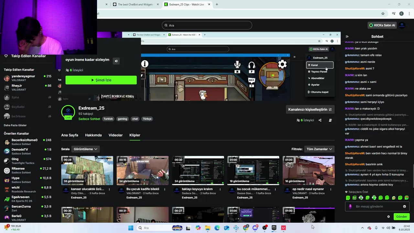Click the Şimdi İzle button
414x233 pixels.
(101, 80)
